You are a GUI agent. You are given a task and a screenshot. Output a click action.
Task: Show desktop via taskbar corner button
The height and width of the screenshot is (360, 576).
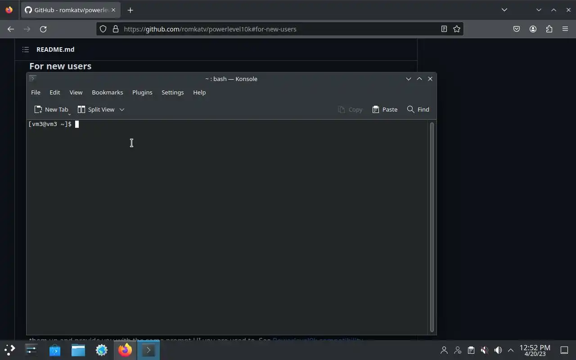564,350
